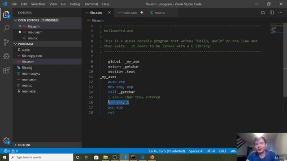Open the File menu
The width and height of the screenshot is (287, 161).
[x=14, y=4]
